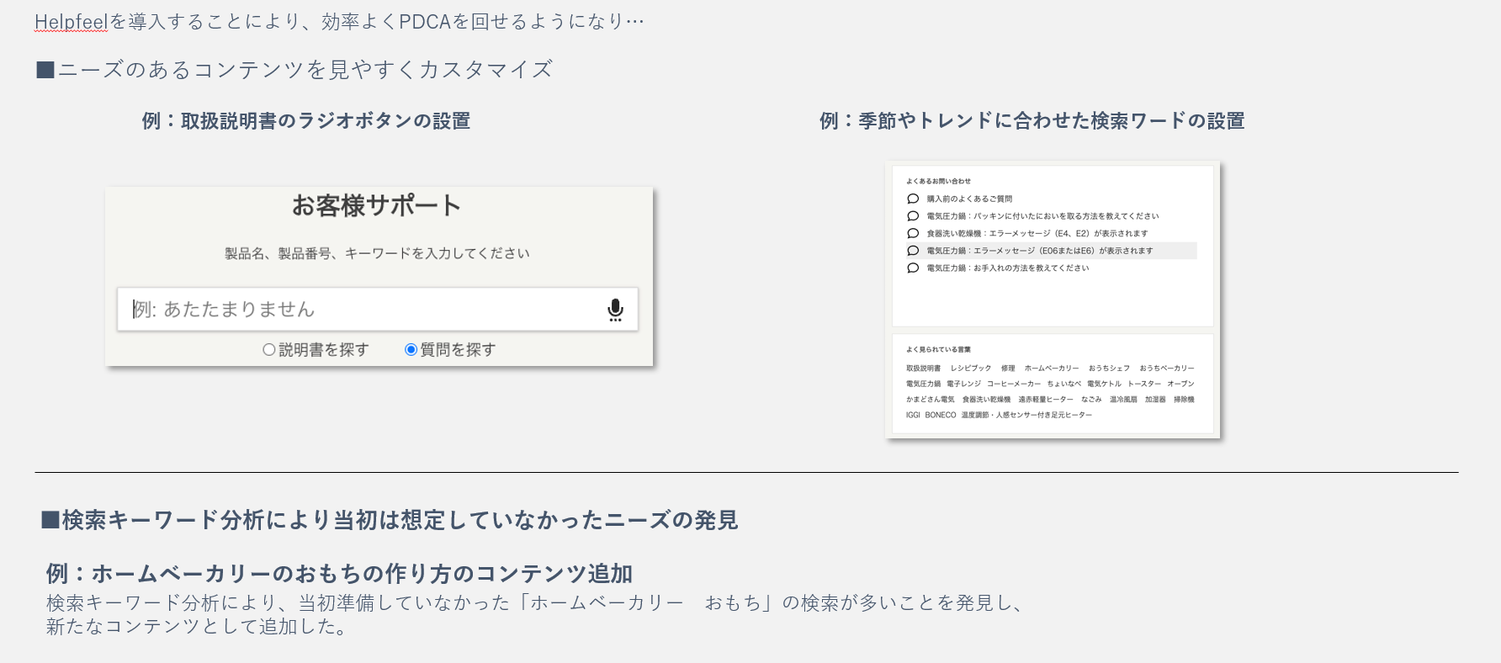
Task: Select the 質問を探す radio button
Action: coord(411,350)
